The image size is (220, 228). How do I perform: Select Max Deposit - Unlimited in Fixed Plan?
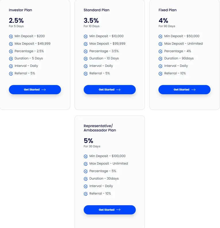click(x=183, y=44)
